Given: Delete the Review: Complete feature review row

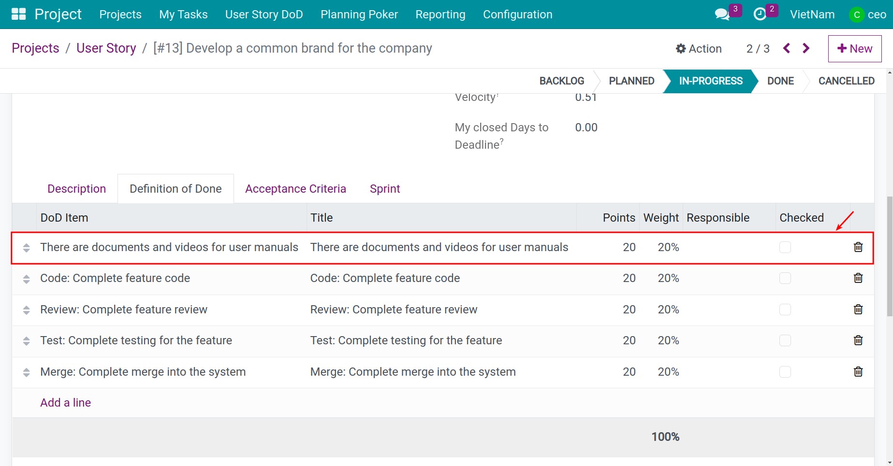Looking at the screenshot, I should click(x=858, y=310).
